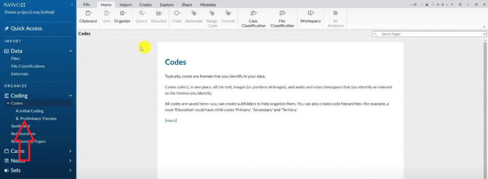This screenshot has width=488, height=179.
Task: Open the Query tool
Action: tap(141, 17)
